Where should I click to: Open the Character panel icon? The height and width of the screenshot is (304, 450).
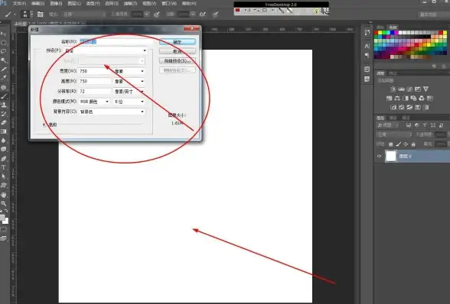pos(367,46)
